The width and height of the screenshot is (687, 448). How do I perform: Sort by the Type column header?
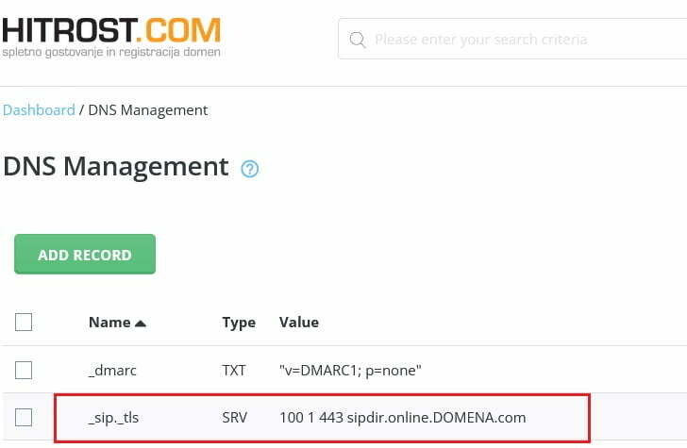pos(239,323)
